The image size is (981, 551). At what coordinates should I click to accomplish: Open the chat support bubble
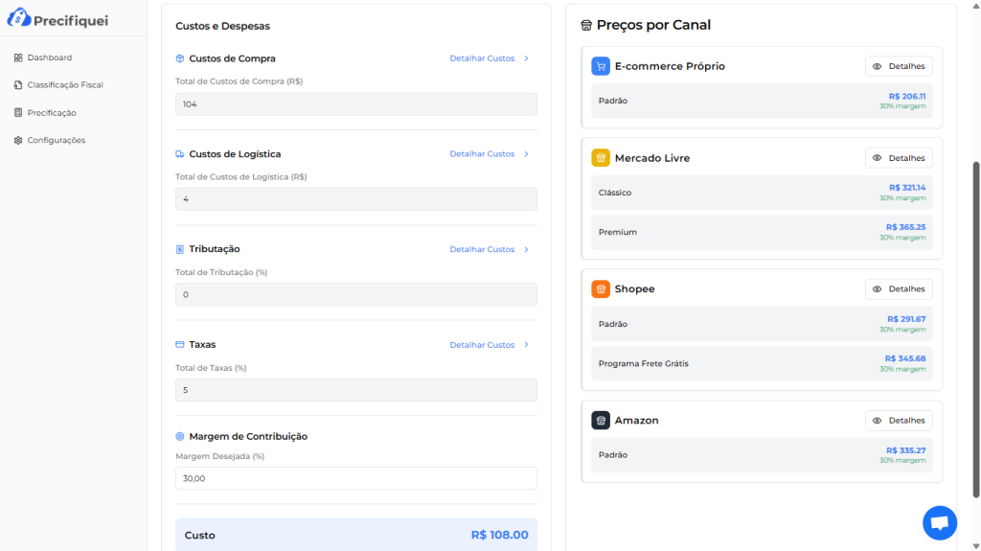(x=939, y=523)
